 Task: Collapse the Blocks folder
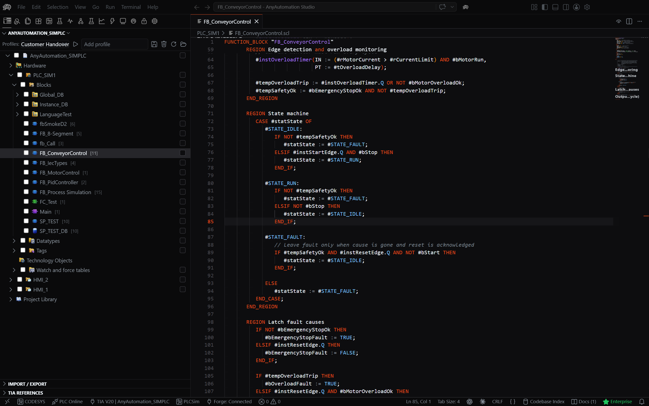(14, 85)
